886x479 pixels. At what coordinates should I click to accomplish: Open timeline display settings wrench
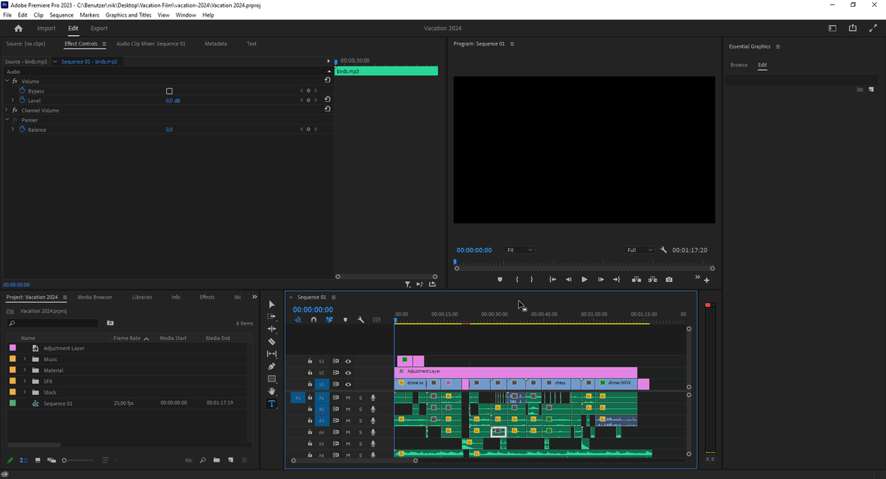click(361, 320)
